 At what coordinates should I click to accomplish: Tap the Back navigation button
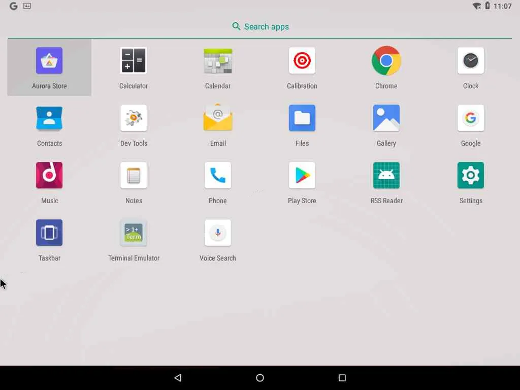178,378
